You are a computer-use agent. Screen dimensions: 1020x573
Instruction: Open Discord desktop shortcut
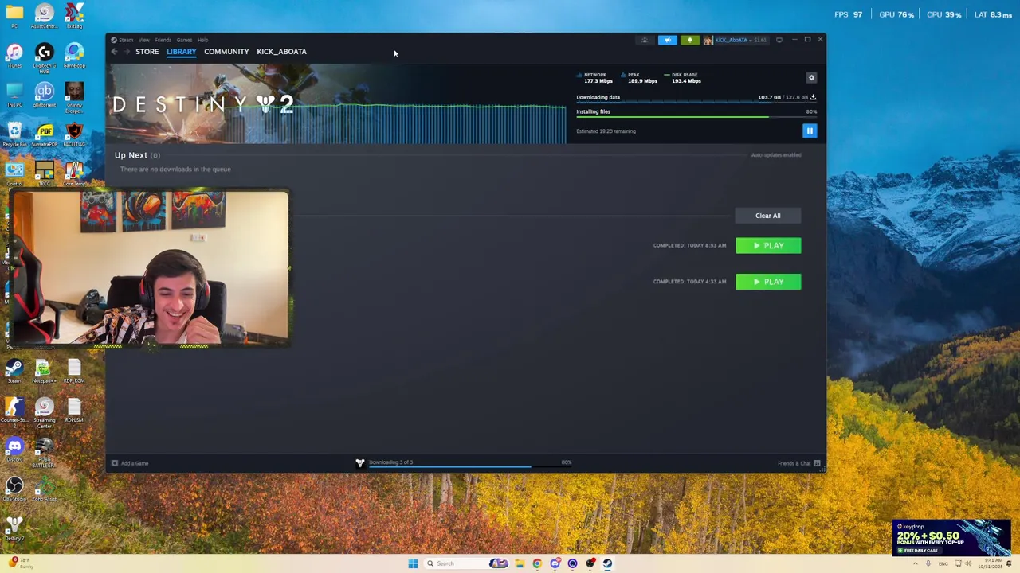tap(14, 450)
